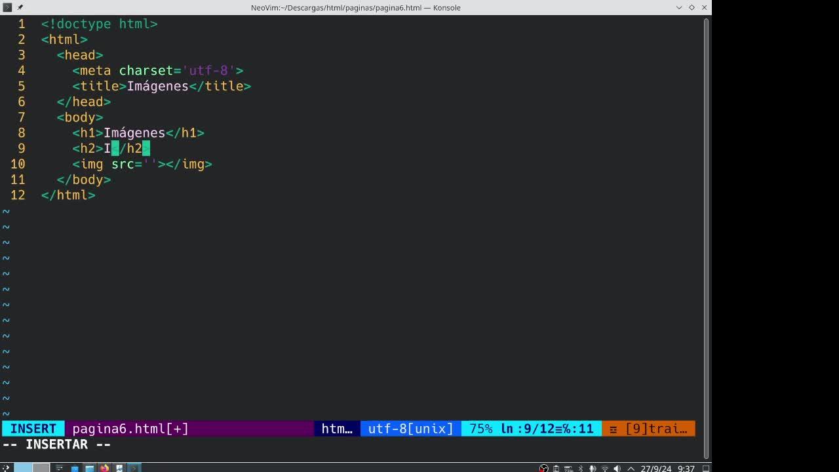Open the speaker volume tray icon

click(617, 468)
